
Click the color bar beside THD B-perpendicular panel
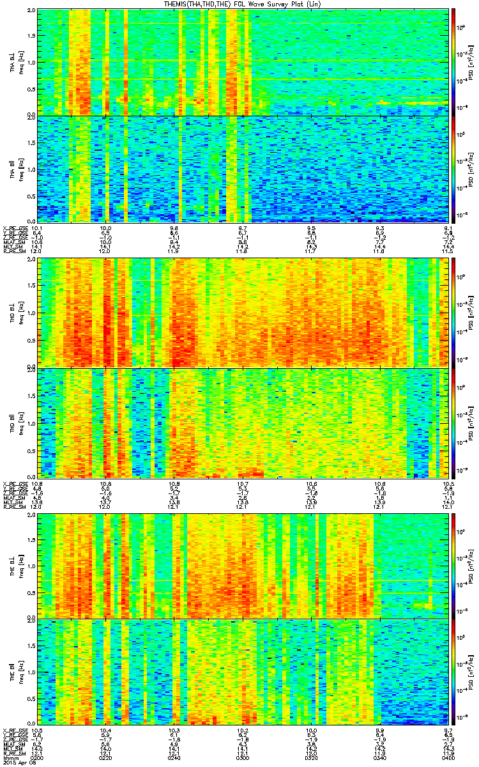tap(453, 313)
